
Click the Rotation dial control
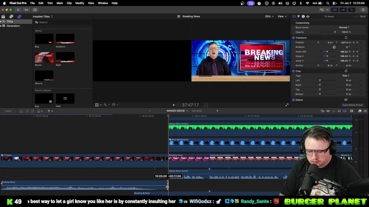[x=334, y=47]
